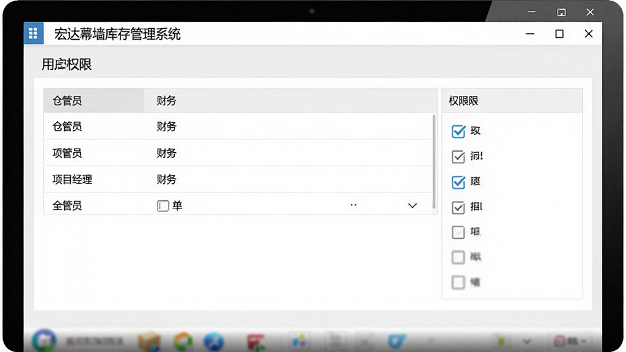Select the highlighted 仓管员 column header
626x352 pixels.
tap(94, 101)
